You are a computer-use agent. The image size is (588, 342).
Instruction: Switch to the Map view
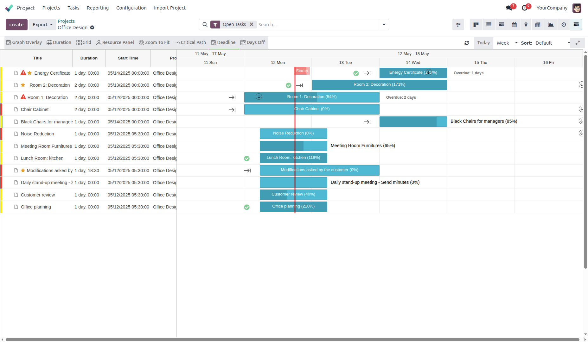[x=526, y=25]
